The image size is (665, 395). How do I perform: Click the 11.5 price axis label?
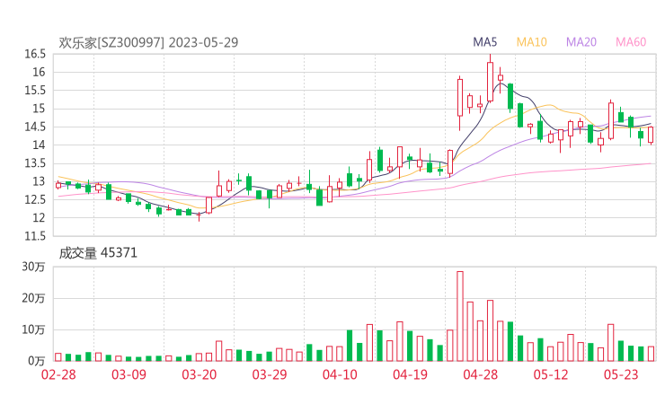pos(35,236)
